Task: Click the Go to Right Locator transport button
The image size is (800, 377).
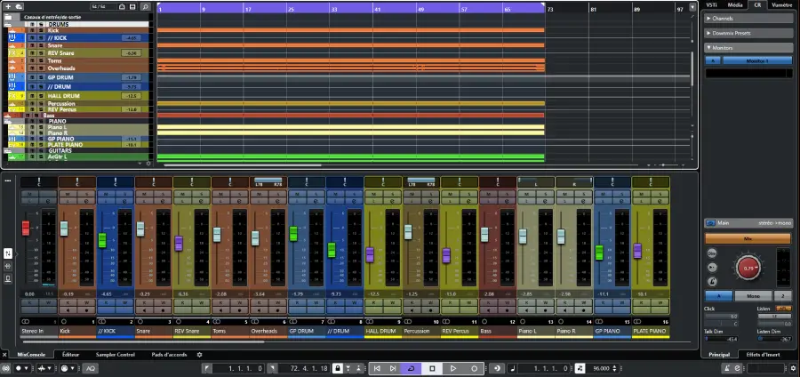Action: (392, 368)
